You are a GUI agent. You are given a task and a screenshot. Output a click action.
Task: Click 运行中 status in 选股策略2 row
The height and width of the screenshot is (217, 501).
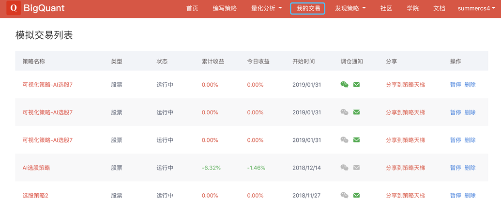click(165, 195)
